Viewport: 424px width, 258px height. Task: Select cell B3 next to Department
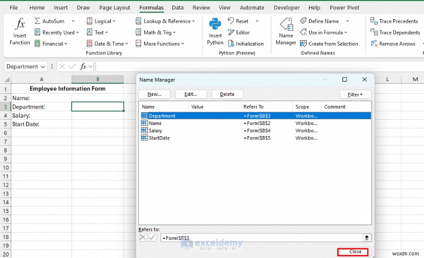tap(98, 106)
